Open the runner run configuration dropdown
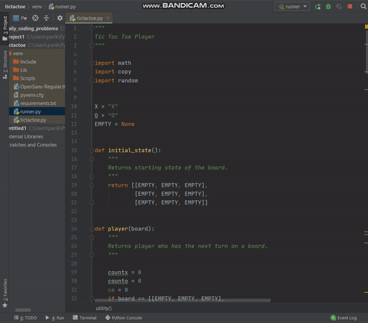Image resolution: width=368 pixels, height=323 pixels. point(292,7)
